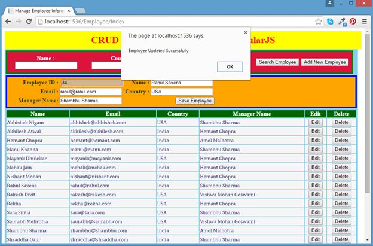Click Add New Employee button
Screen dimensions: 373x246
pos(325,62)
